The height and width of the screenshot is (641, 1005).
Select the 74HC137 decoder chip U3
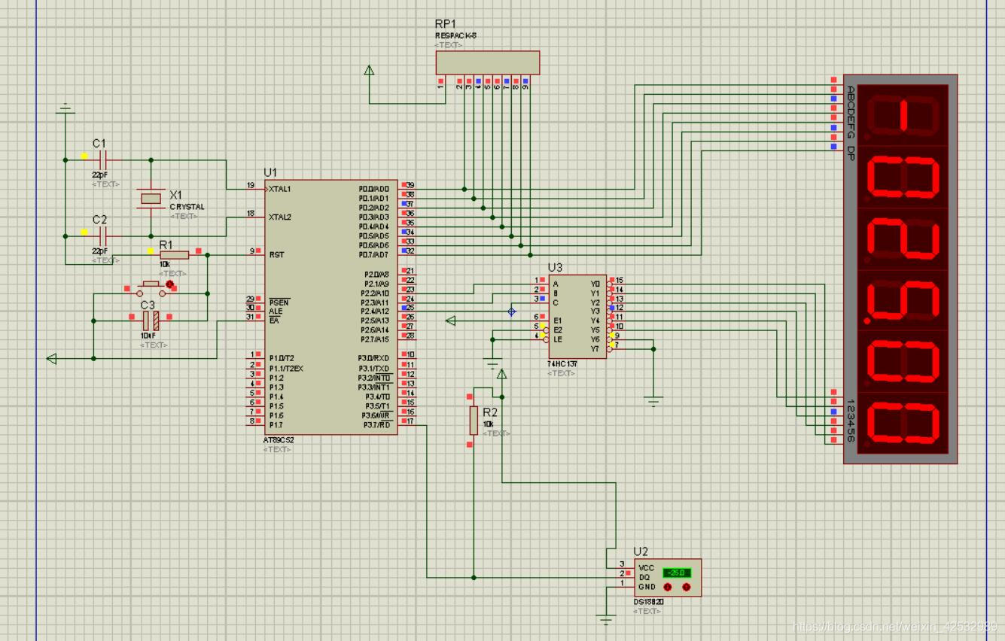pos(576,316)
